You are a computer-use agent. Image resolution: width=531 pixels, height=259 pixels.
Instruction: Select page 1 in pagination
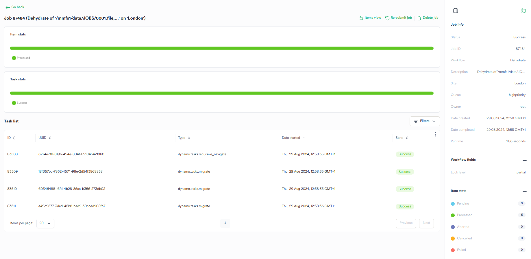pos(225,223)
